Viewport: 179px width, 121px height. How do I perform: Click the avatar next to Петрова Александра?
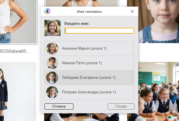click(x=52, y=92)
